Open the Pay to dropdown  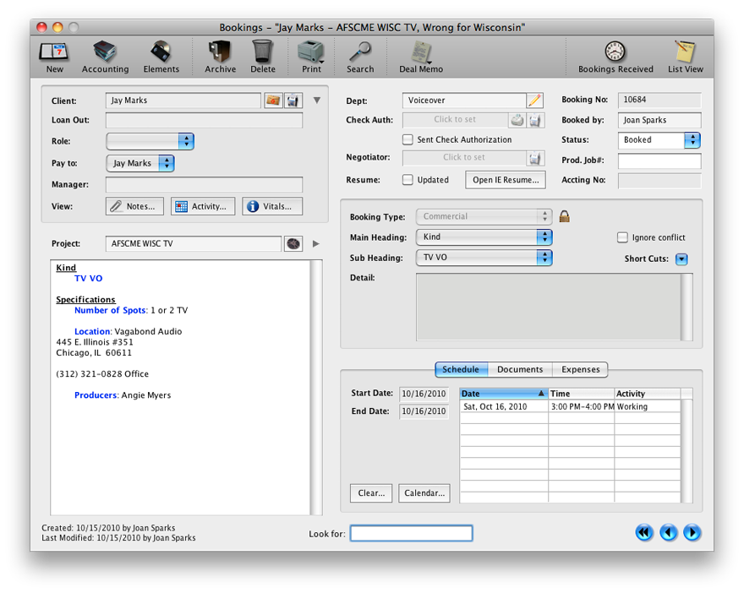[x=140, y=163]
